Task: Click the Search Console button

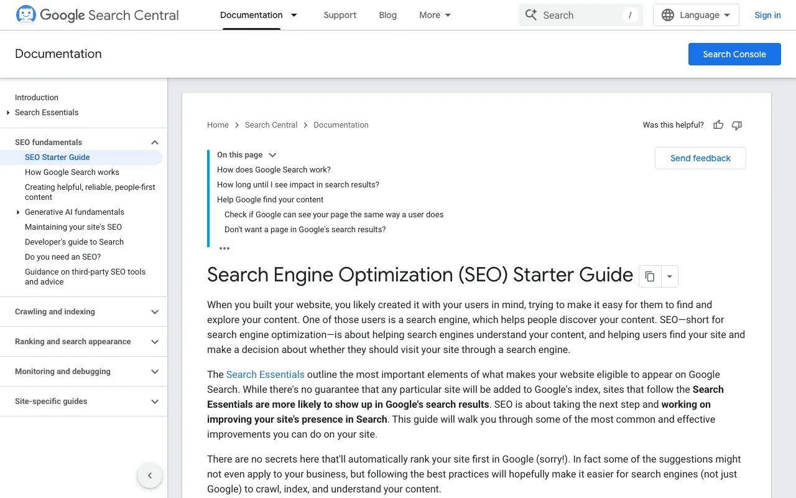Action: 734,54
